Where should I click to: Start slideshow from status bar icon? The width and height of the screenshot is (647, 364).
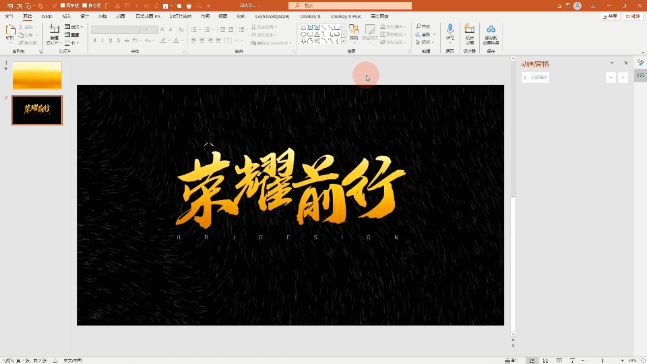point(572,360)
